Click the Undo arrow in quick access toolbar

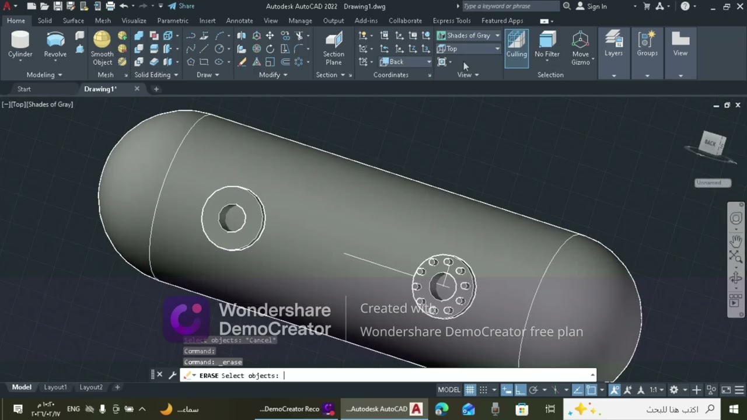point(124,6)
